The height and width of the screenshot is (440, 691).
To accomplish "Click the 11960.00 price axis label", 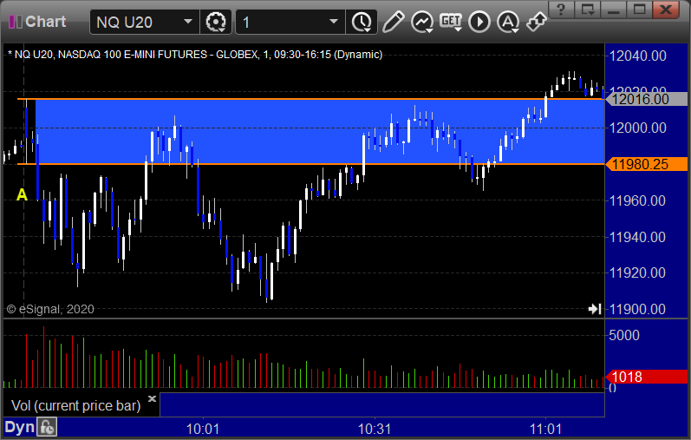I will click(637, 200).
